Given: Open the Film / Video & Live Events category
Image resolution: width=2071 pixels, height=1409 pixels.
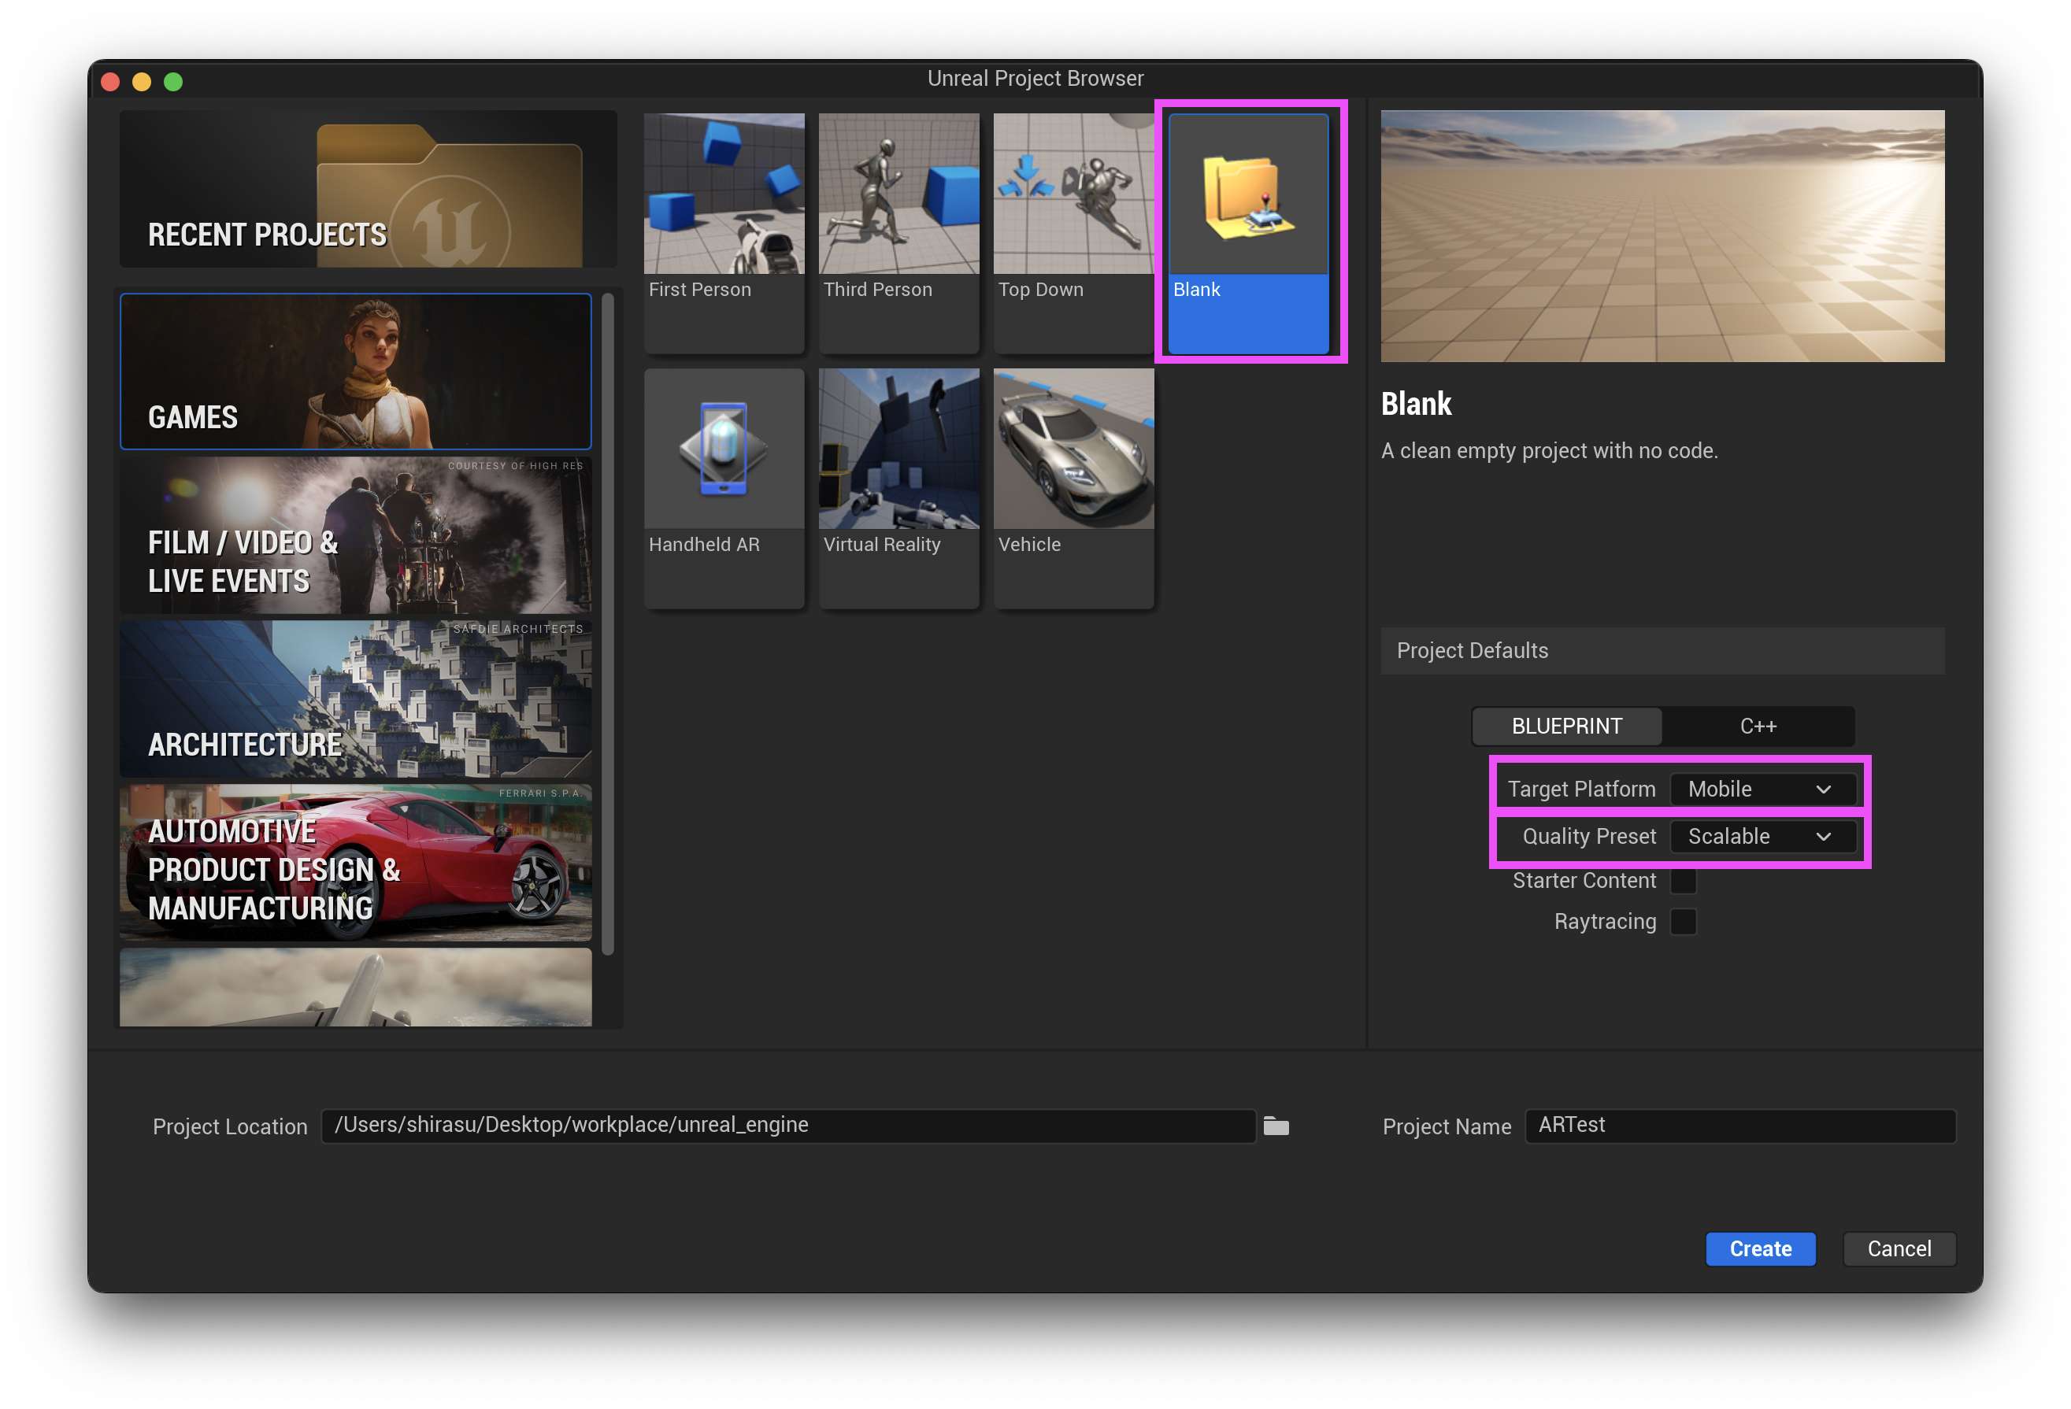Looking at the screenshot, I should tap(356, 536).
